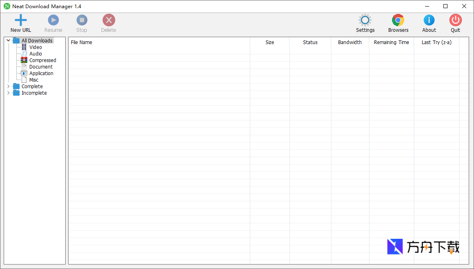Select the Application category
The image size is (474, 269).
coord(41,73)
